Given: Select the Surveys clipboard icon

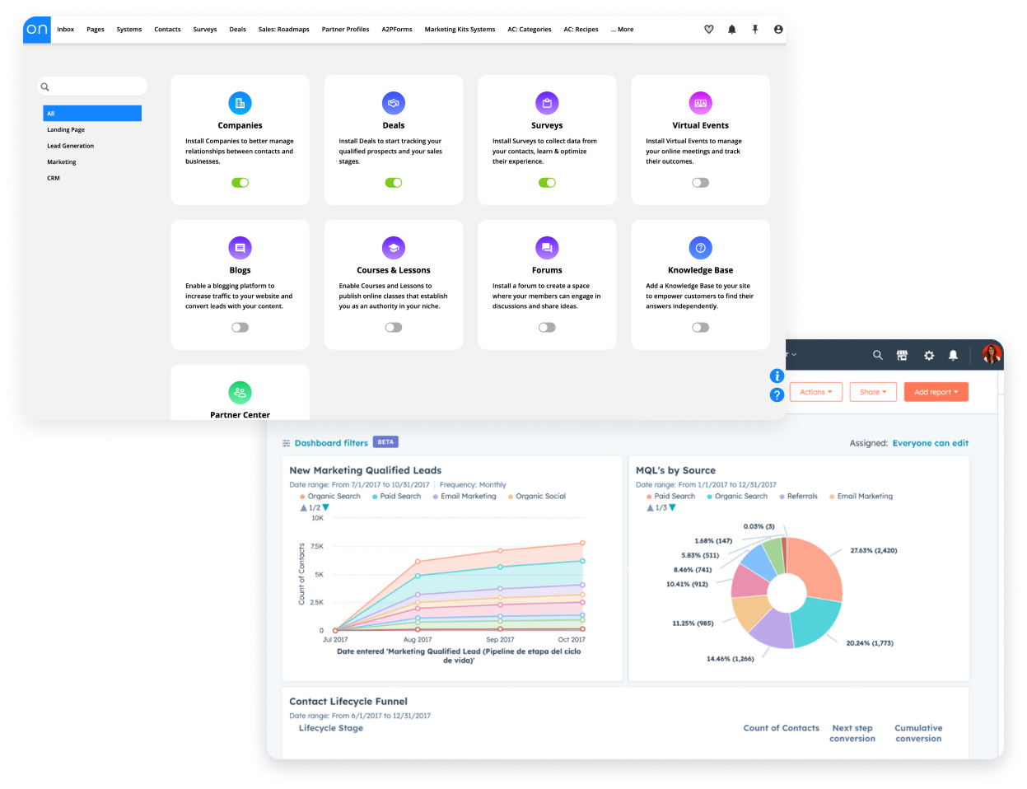Looking at the screenshot, I should coord(547,102).
